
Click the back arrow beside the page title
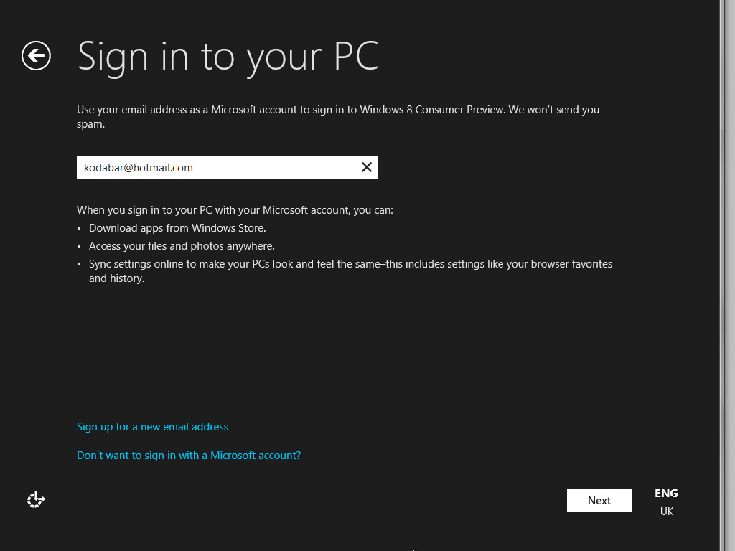35,55
